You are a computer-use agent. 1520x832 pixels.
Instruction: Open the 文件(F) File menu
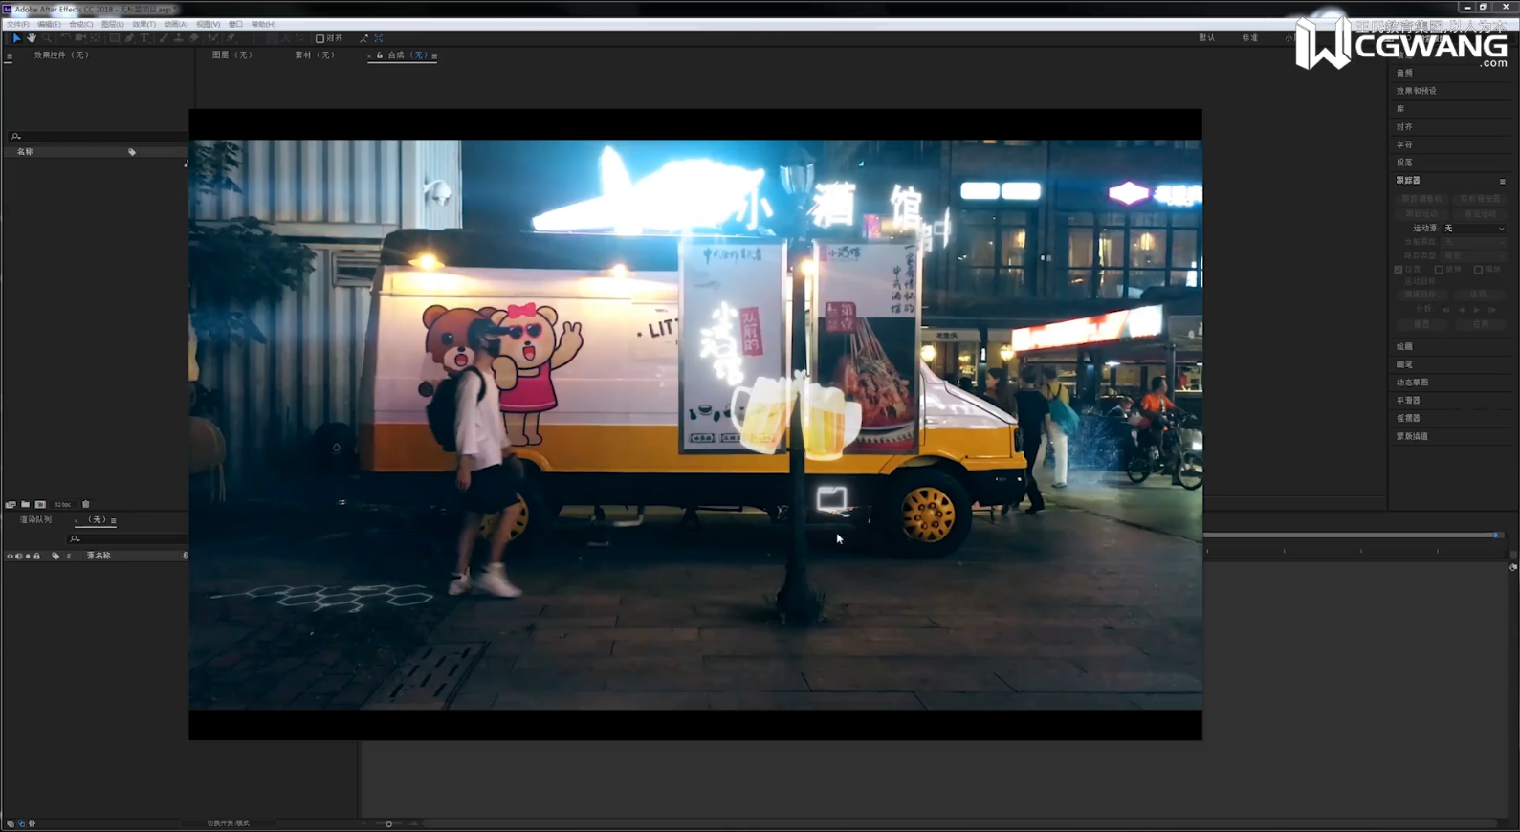[17, 24]
